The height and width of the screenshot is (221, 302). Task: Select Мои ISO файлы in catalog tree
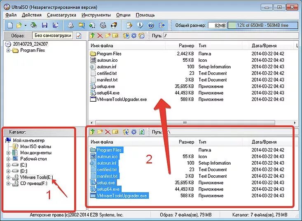click(35, 147)
